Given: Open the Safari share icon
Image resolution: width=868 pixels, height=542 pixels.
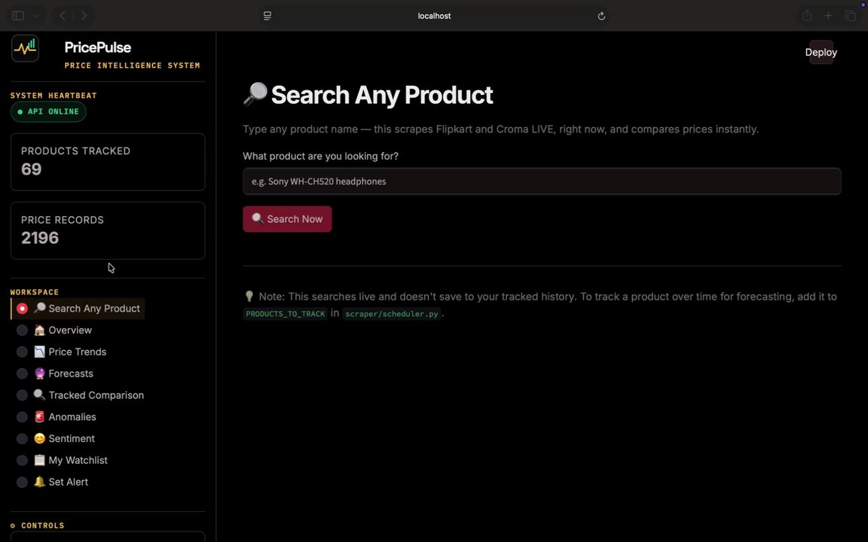Looking at the screenshot, I should (x=806, y=16).
